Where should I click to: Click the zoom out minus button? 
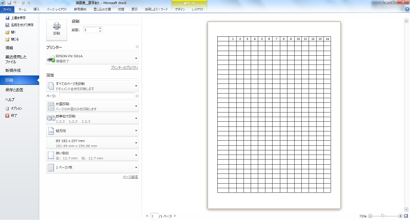370,216
